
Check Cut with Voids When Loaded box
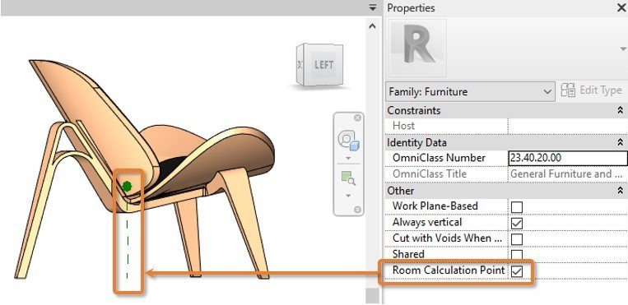click(517, 239)
